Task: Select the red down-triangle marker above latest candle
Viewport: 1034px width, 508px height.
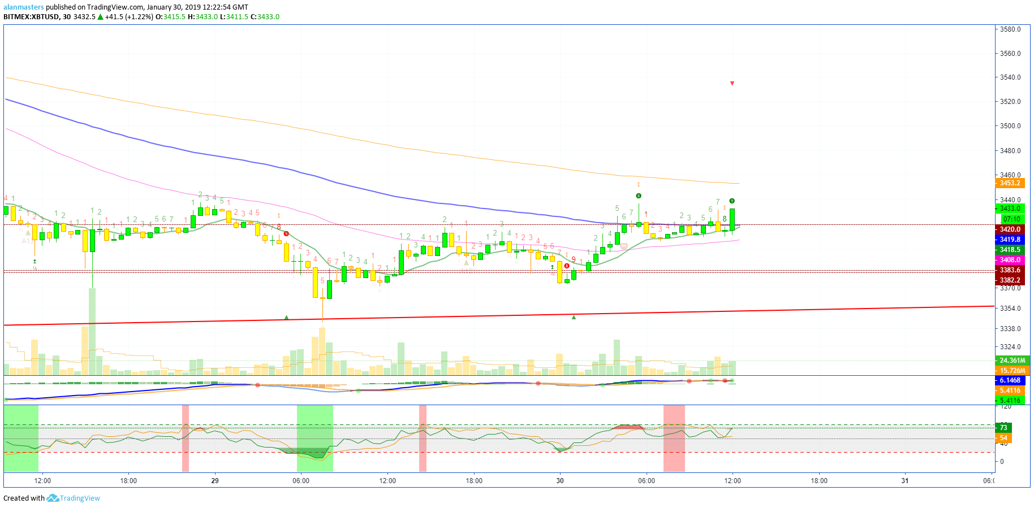Action: point(732,84)
